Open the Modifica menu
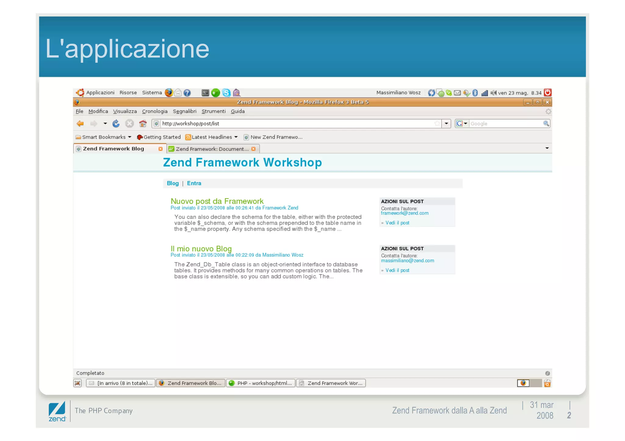Screen dimensions: 625x441 [98, 111]
